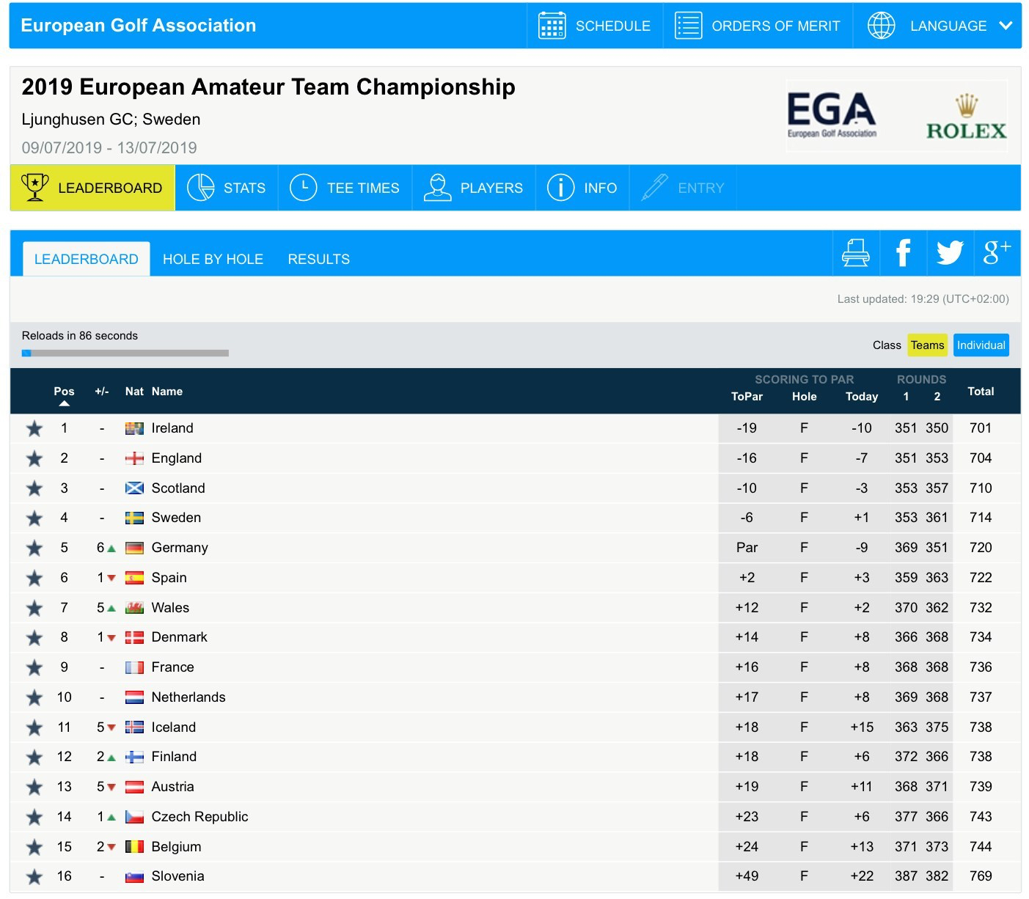Expand the Language dropdown
This screenshot has height=899, width=1029.
[x=939, y=26]
